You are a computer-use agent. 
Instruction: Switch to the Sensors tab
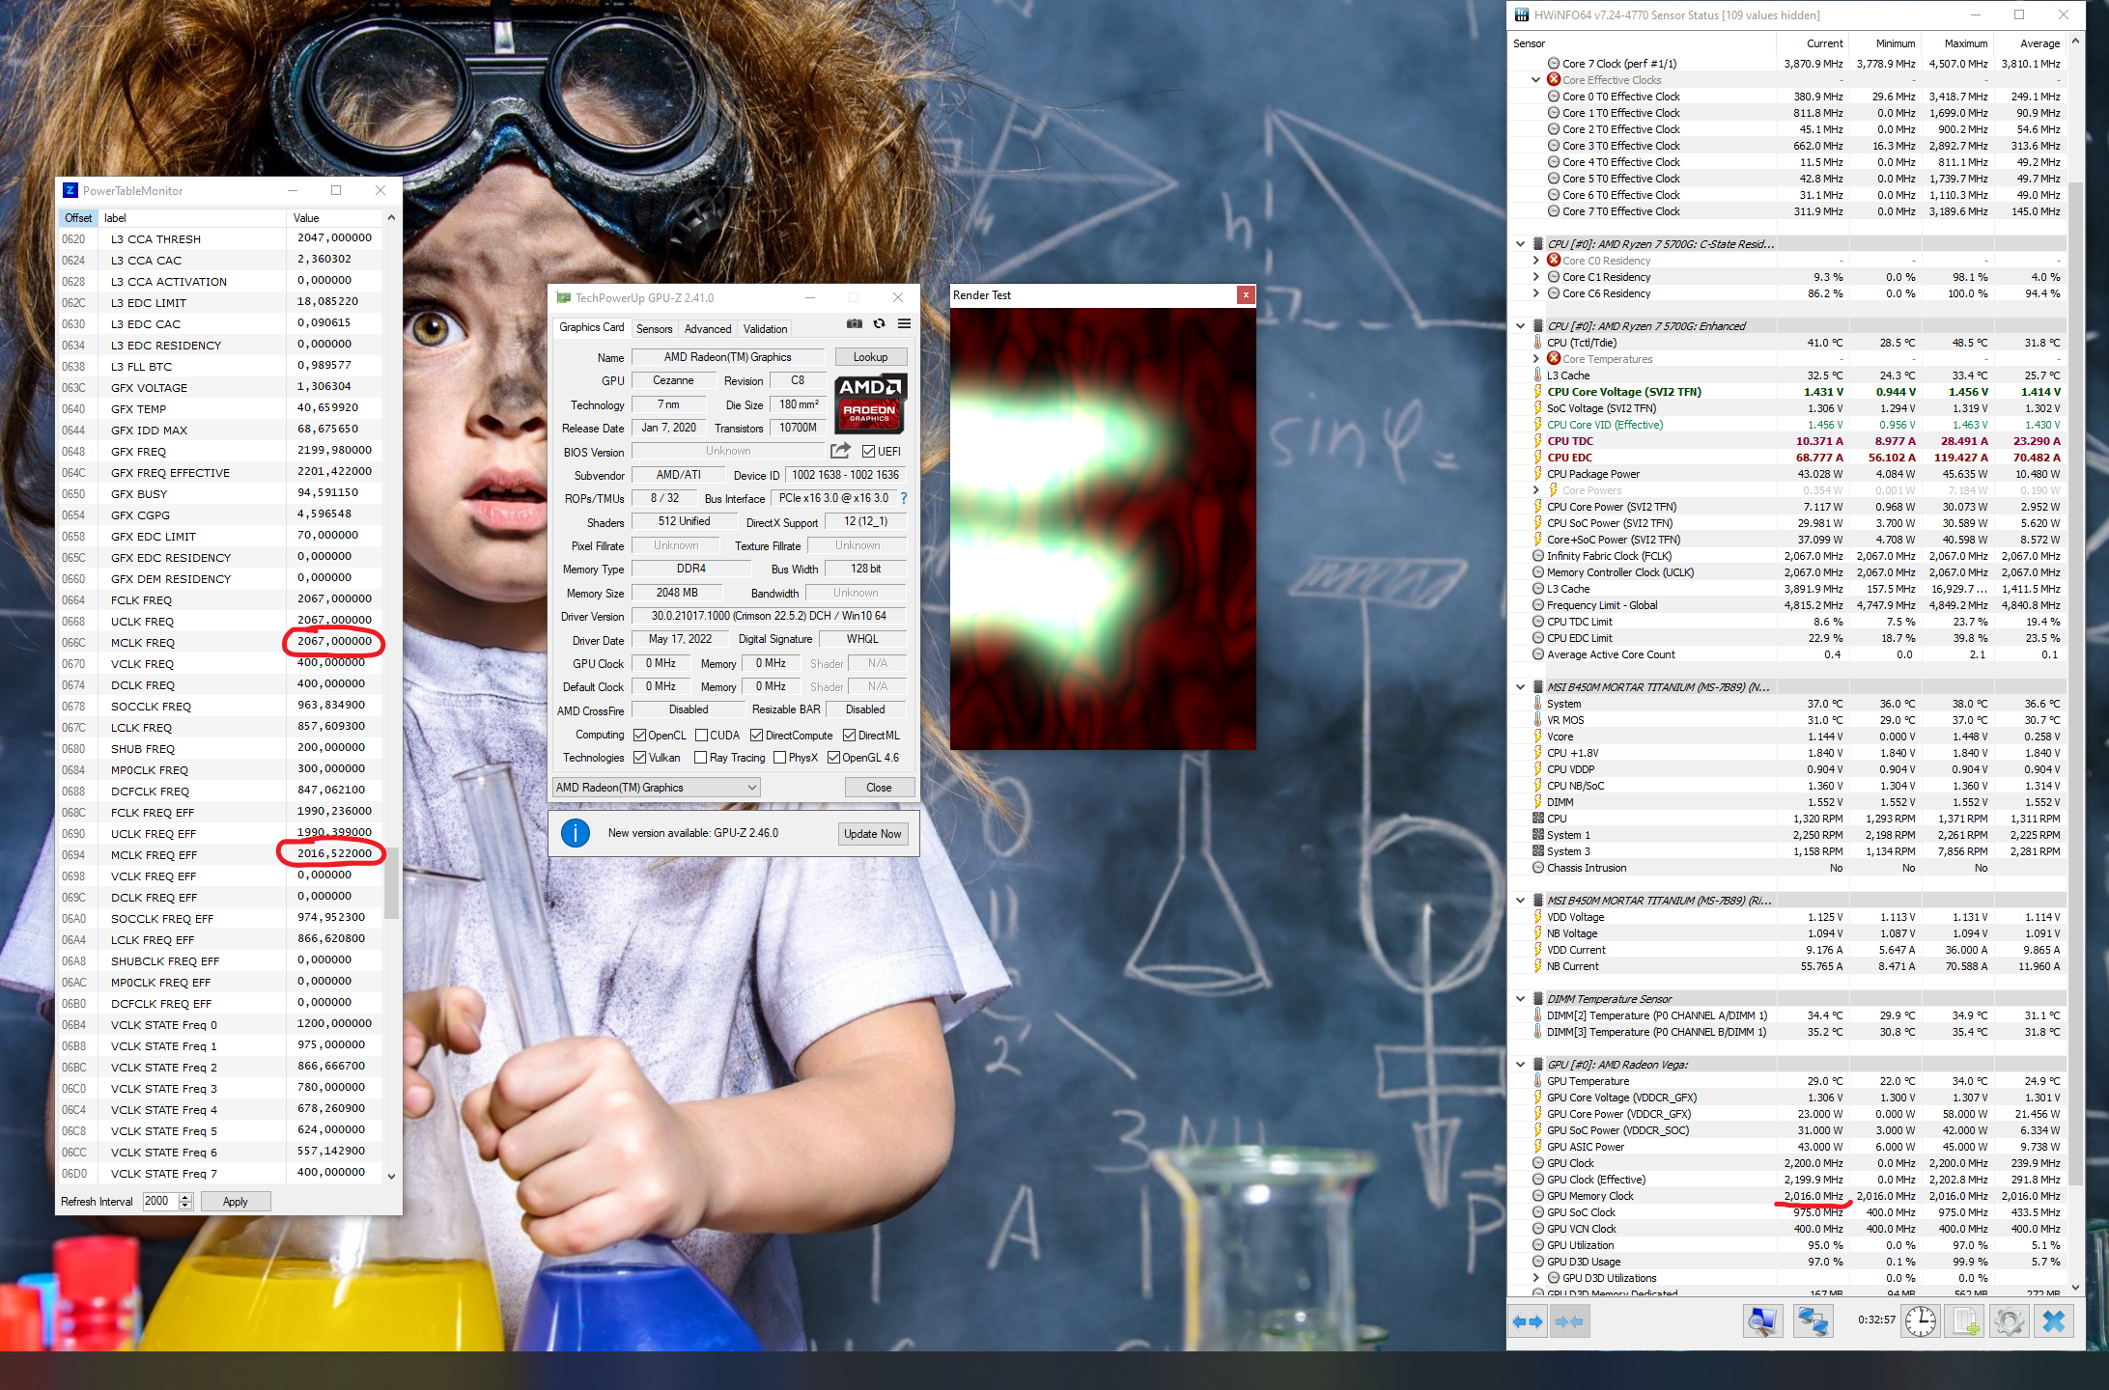pos(654,329)
